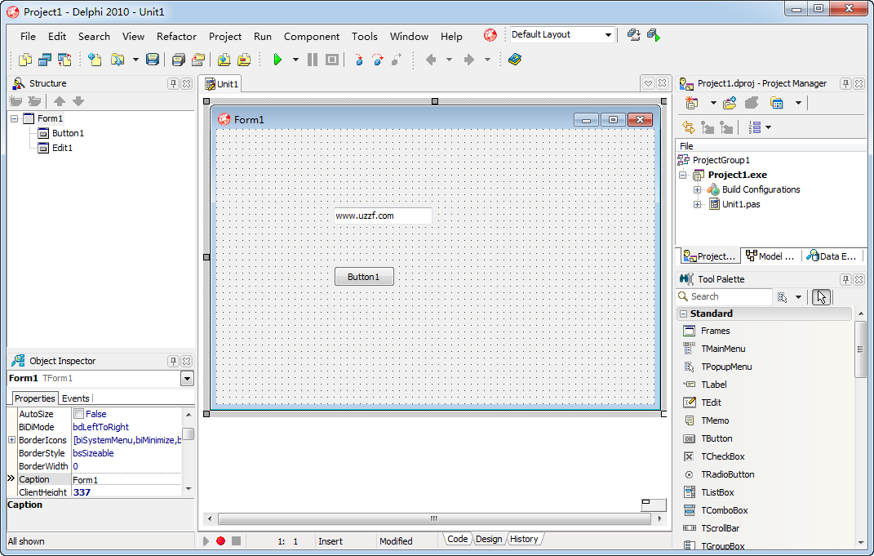This screenshot has width=874, height=556.
Task: Switch to the Model view tab
Action: tap(771, 256)
